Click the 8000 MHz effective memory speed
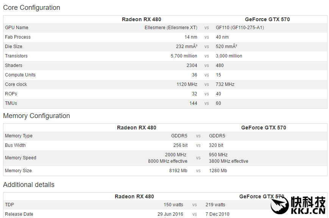The height and width of the screenshot is (218, 329). (167, 161)
